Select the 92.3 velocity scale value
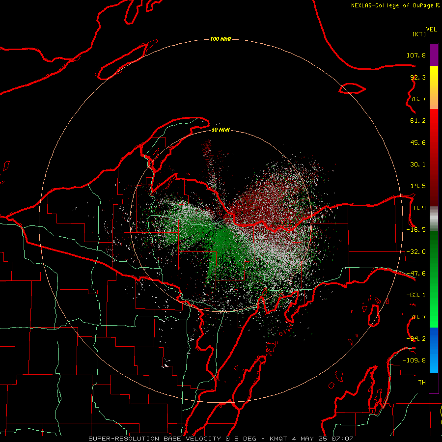Viewport: 442px width, 442px height. tap(418, 77)
